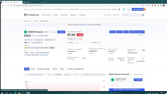The width and height of the screenshot is (167, 94).
Task: Open Community nav menu
Action: 64,15
